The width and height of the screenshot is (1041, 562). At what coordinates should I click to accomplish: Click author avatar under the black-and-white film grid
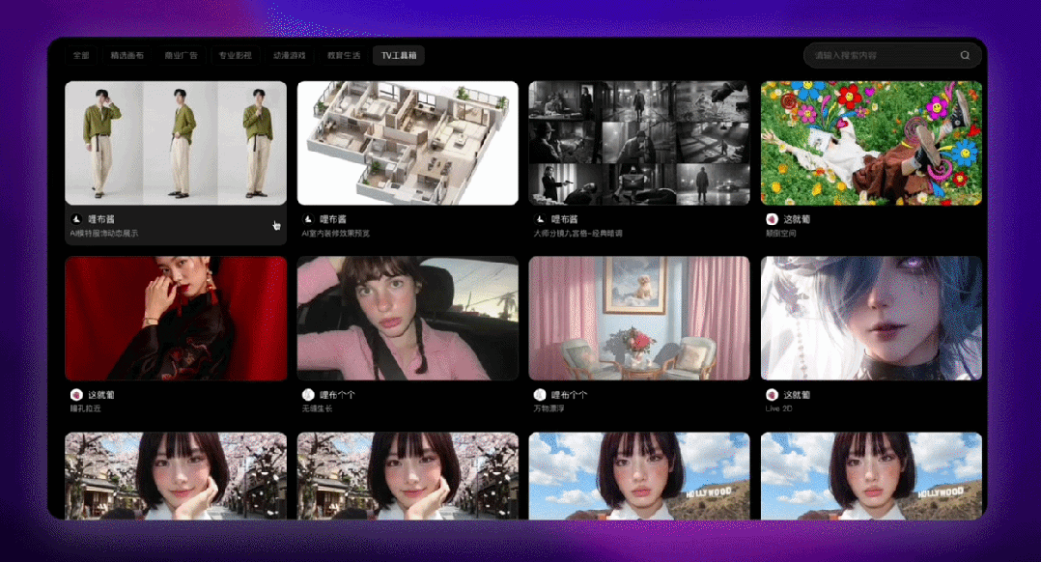click(x=540, y=219)
